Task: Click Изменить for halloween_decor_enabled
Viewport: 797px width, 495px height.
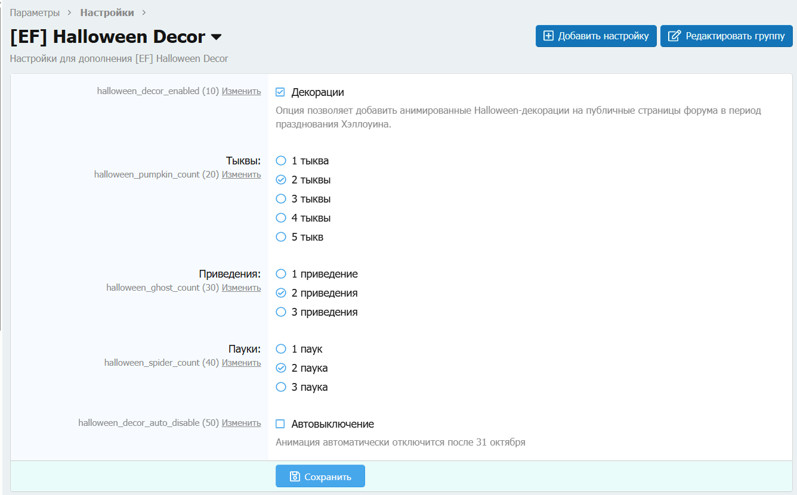Action: point(241,91)
